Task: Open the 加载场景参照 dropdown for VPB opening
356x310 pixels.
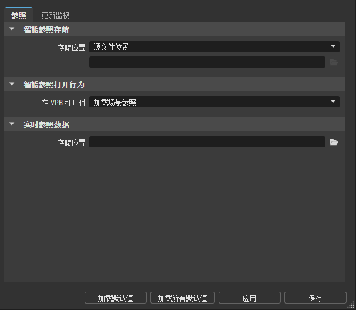Action: point(214,102)
